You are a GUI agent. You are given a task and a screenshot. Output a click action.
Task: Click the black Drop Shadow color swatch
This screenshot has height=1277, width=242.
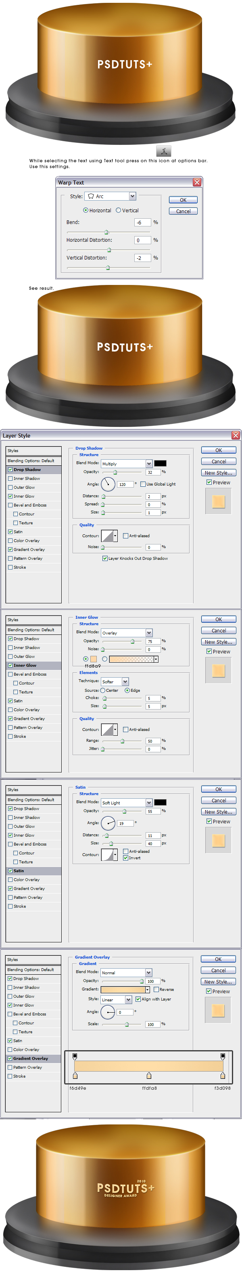(160, 463)
